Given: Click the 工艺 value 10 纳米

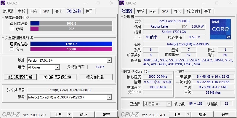Looking at the screenshot, I should coord(151,37).
